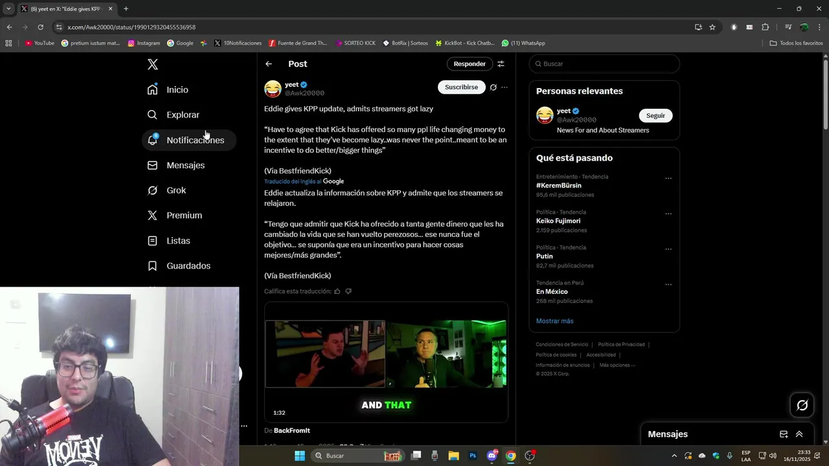Click the Responder button

pyautogui.click(x=470, y=64)
